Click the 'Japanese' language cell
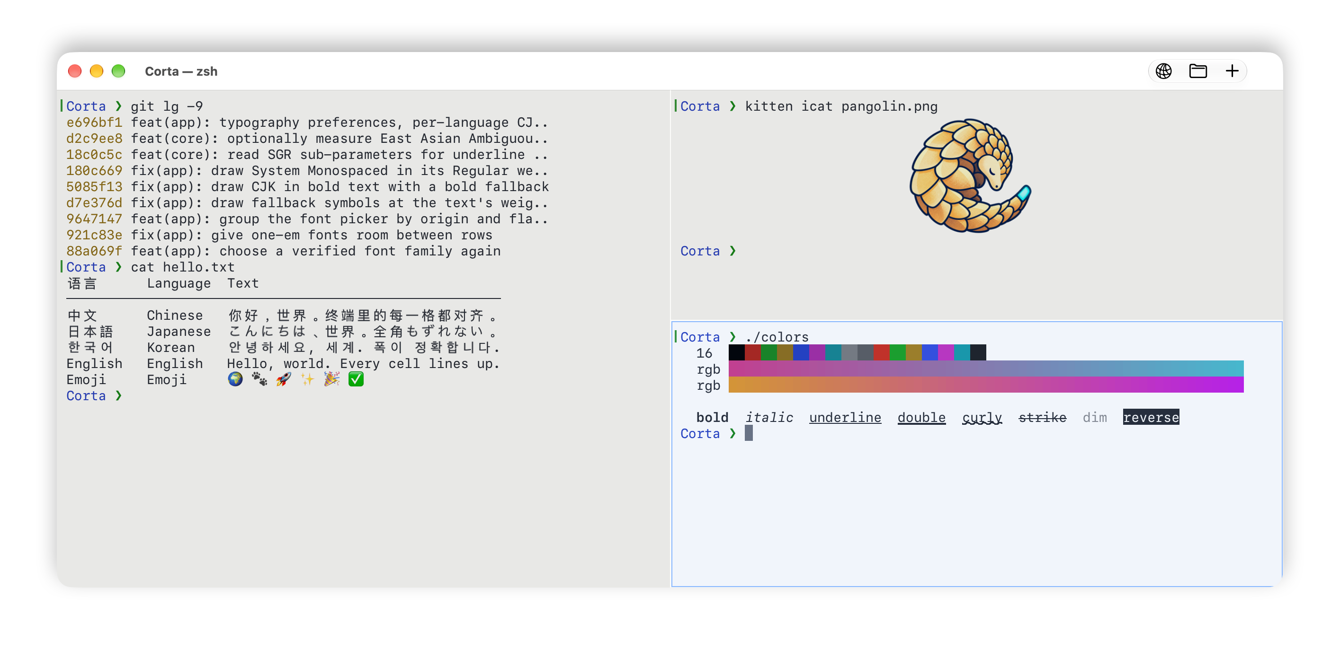 (179, 332)
